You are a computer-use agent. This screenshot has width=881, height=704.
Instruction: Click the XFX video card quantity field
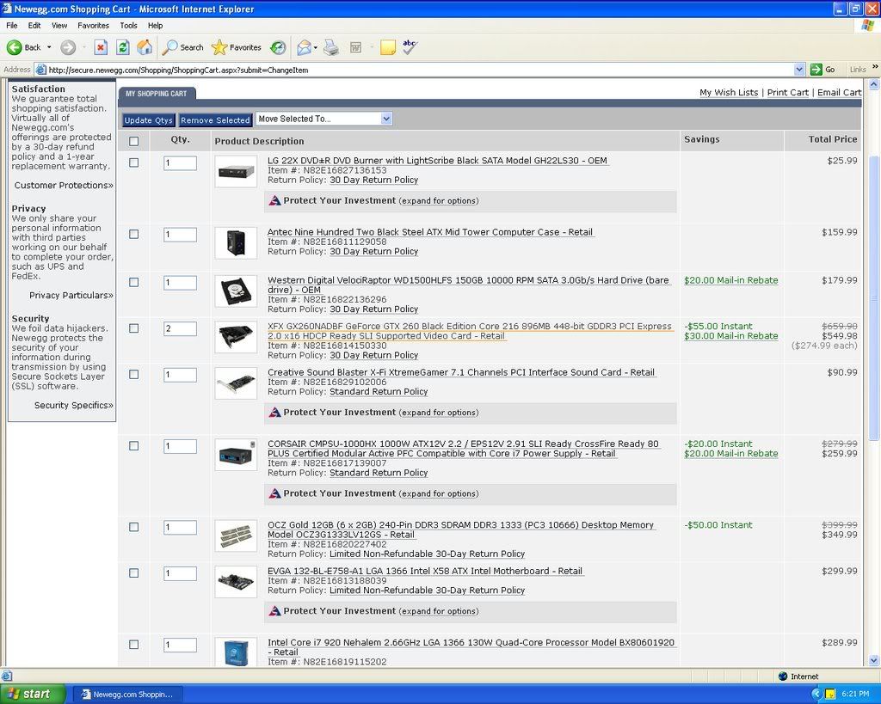point(180,328)
